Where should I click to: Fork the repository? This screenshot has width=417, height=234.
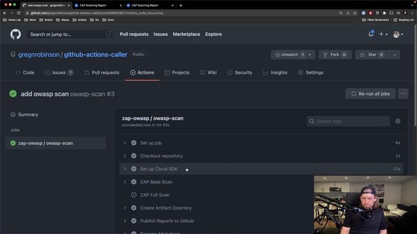pos(335,55)
